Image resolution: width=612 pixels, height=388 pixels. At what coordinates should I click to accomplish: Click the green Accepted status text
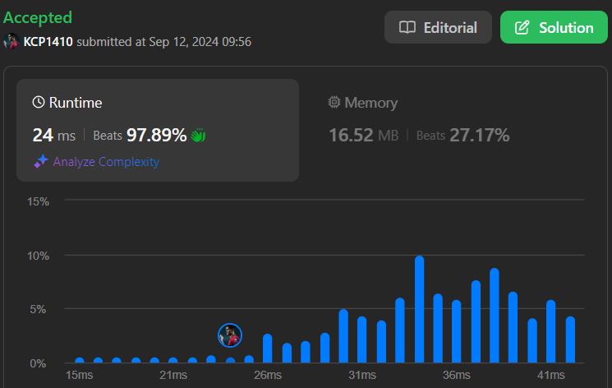click(38, 17)
